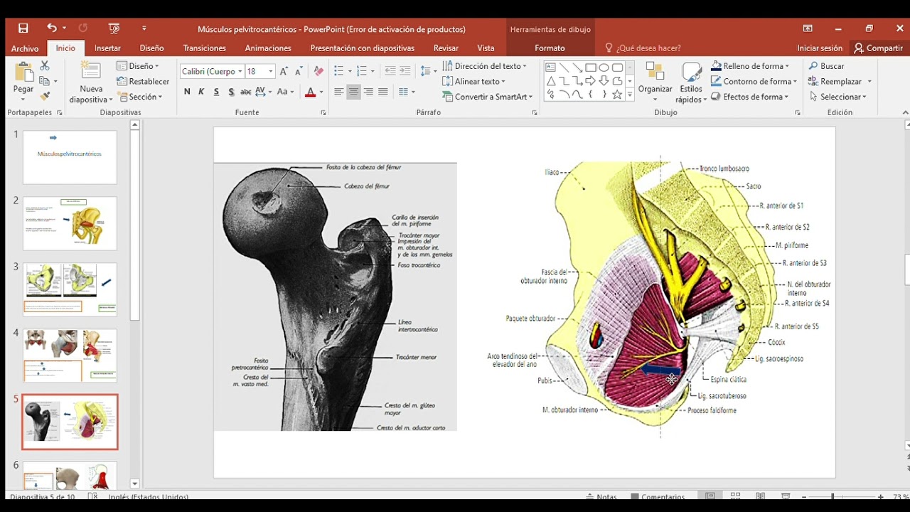The height and width of the screenshot is (512, 910).
Task: Open Contorno de forma dropdown
Action: click(754, 81)
